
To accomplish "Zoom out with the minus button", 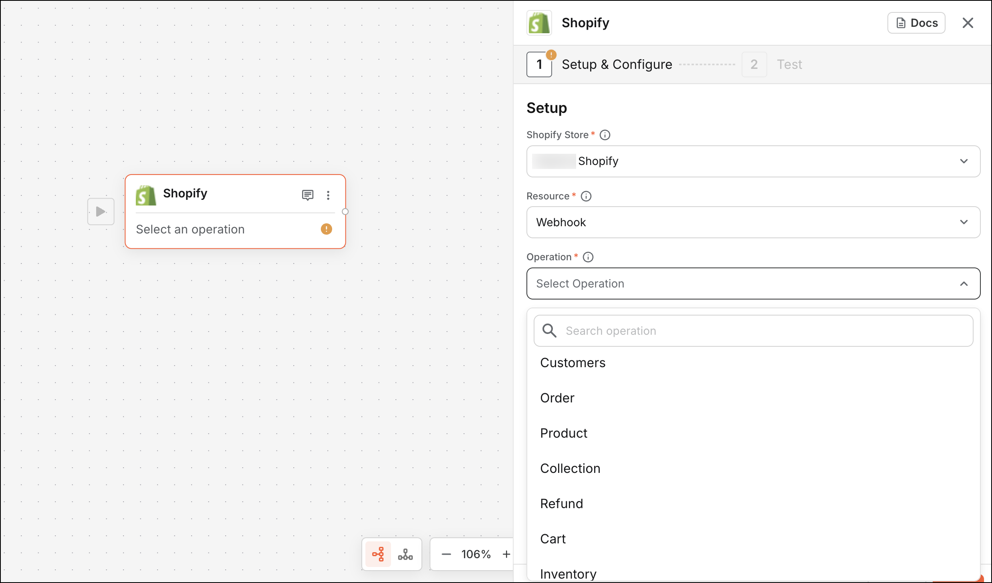I will tap(446, 554).
